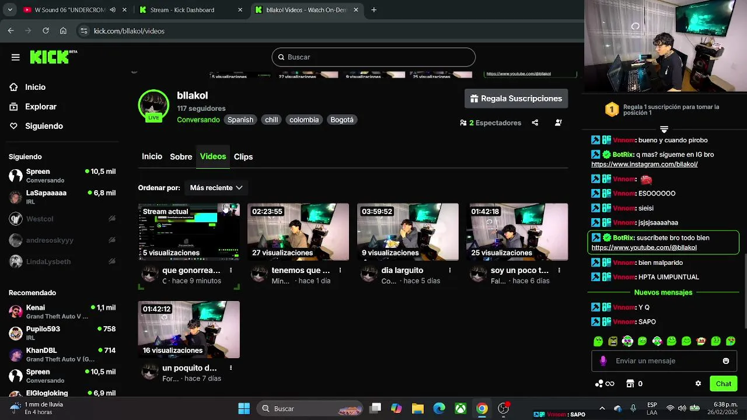Click the colombia tag
The height and width of the screenshot is (420, 747).
click(x=304, y=120)
